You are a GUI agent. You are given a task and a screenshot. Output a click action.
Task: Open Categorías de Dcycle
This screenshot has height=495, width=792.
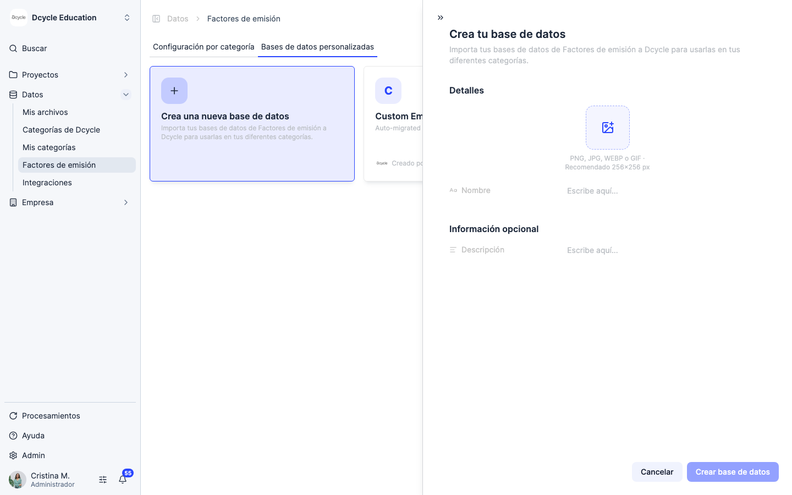(x=77, y=130)
